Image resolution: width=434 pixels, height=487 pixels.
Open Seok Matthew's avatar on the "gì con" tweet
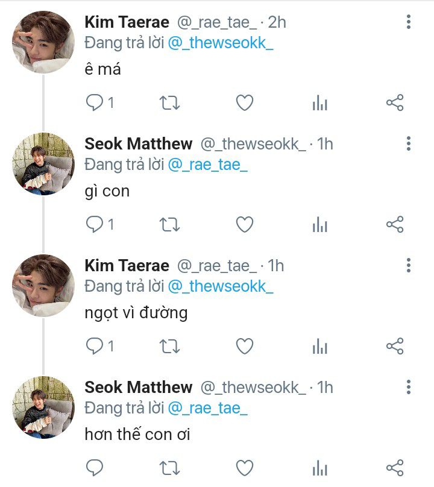43,164
